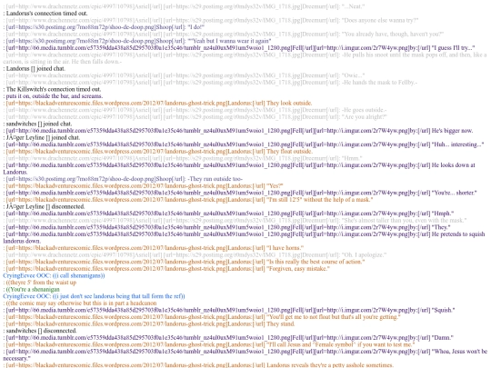The width and height of the screenshot is (491, 368).
Task: Click Fell's message "Hmph."
Action: pyautogui.click(x=443, y=214)
